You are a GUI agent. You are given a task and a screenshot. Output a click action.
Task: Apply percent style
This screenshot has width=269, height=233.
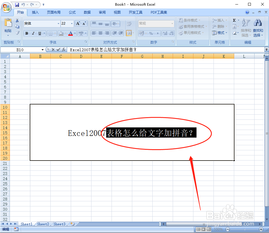coord(151,33)
